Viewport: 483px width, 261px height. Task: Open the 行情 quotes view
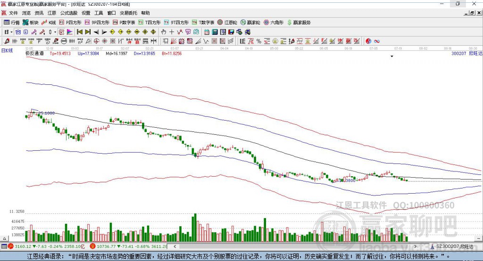(x=11, y=23)
